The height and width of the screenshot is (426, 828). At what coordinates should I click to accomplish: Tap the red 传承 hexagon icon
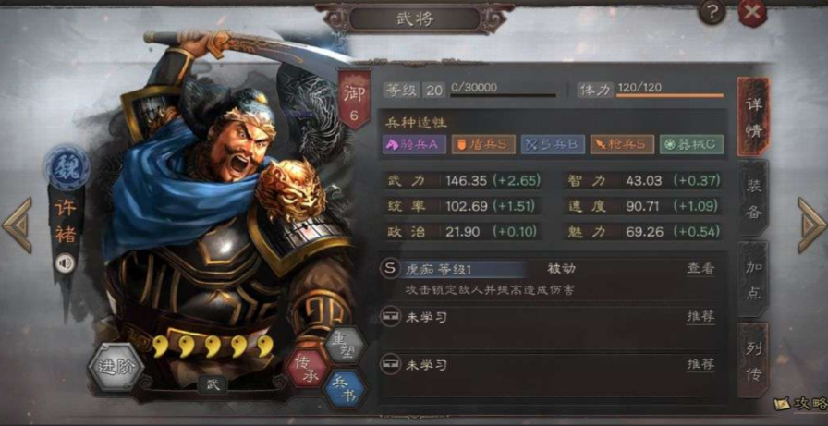(308, 367)
